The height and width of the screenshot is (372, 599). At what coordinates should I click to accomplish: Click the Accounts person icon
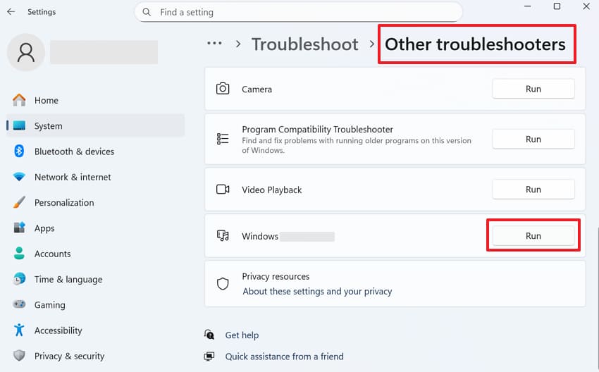tap(19, 254)
